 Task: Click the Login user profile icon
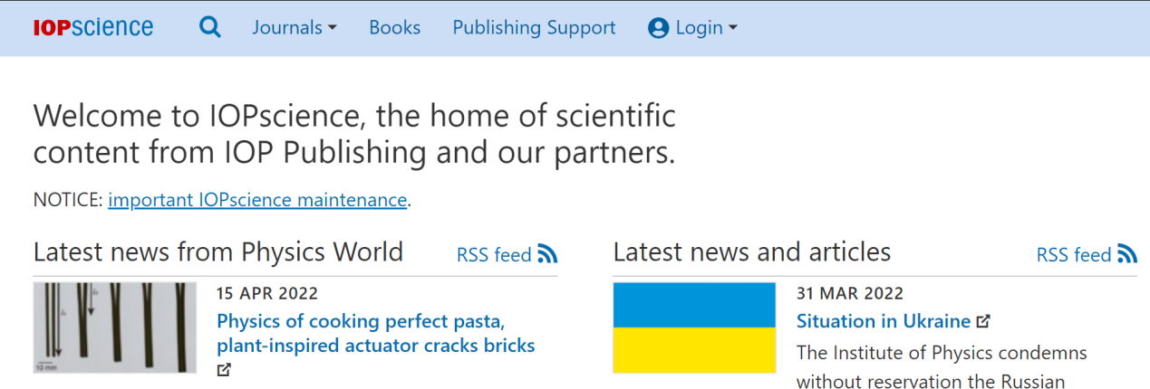659,28
